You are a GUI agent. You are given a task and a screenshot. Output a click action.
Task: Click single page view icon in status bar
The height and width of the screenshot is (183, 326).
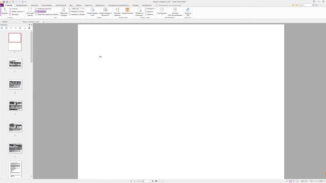(287, 181)
